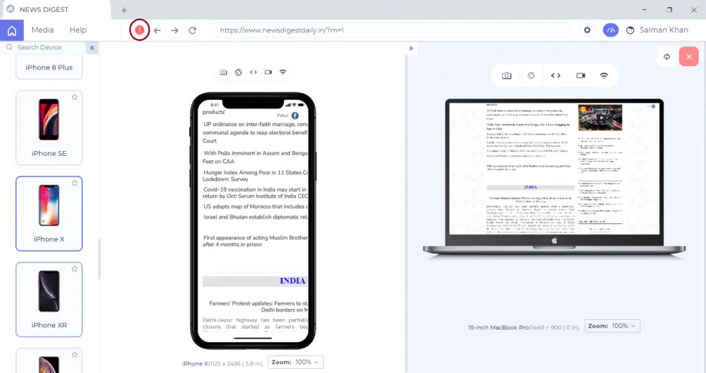
Task: Open the iPhone X zoom dropdown
Action: pyautogui.click(x=295, y=362)
